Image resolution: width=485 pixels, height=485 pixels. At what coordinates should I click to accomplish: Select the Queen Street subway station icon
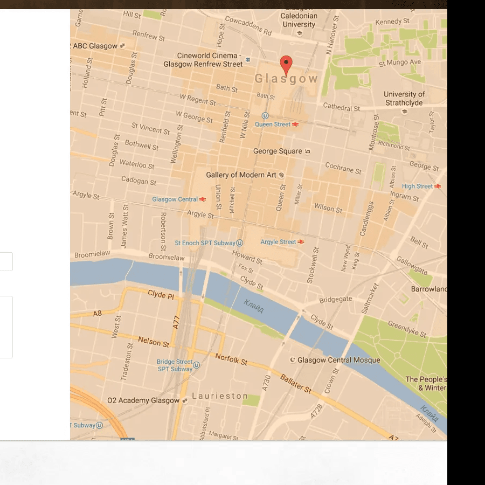pyautogui.click(x=265, y=116)
